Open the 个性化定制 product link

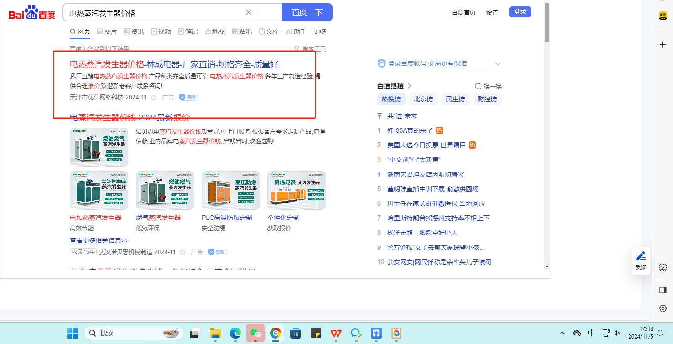pyautogui.click(x=283, y=218)
